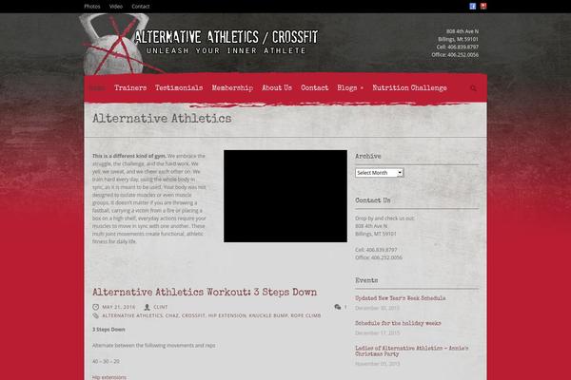
Task: Expand the Blogs menu dropdown arrow
Action: (362, 88)
